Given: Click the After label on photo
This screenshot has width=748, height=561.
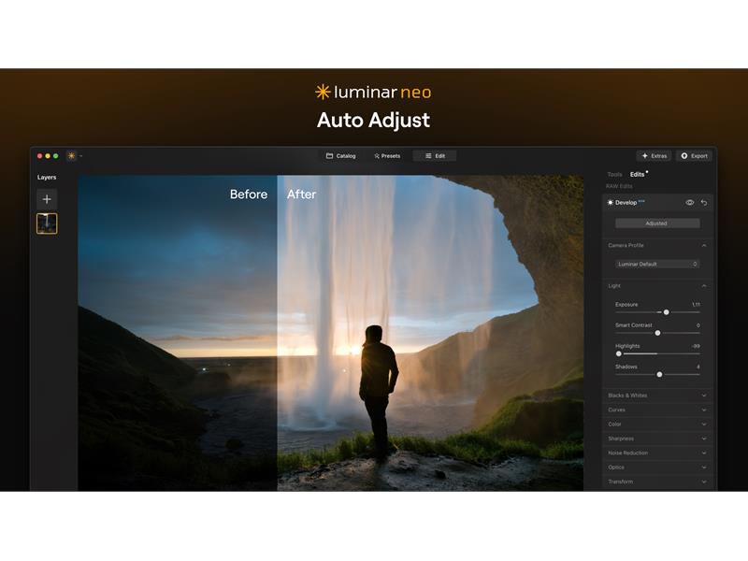Looking at the screenshot, I should 301,194.
